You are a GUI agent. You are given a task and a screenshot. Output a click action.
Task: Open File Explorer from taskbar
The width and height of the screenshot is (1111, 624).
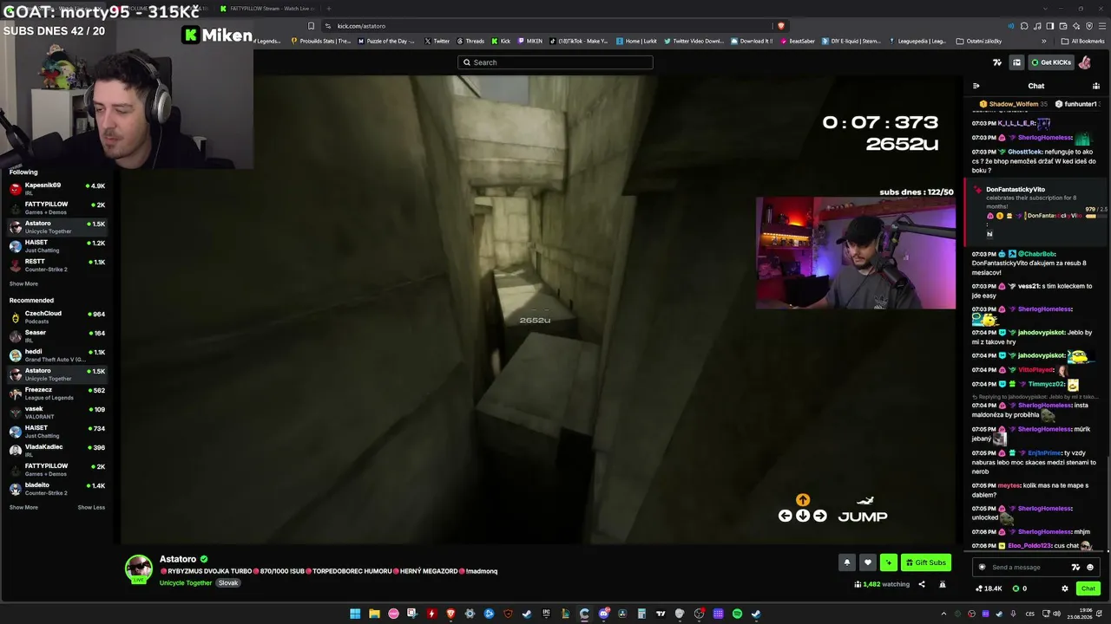click(374, 614)
